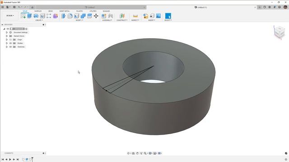This screenshot has width=289, height=162.
Task: Collapse the Browser panel header
Action: (x=2, y=25)
